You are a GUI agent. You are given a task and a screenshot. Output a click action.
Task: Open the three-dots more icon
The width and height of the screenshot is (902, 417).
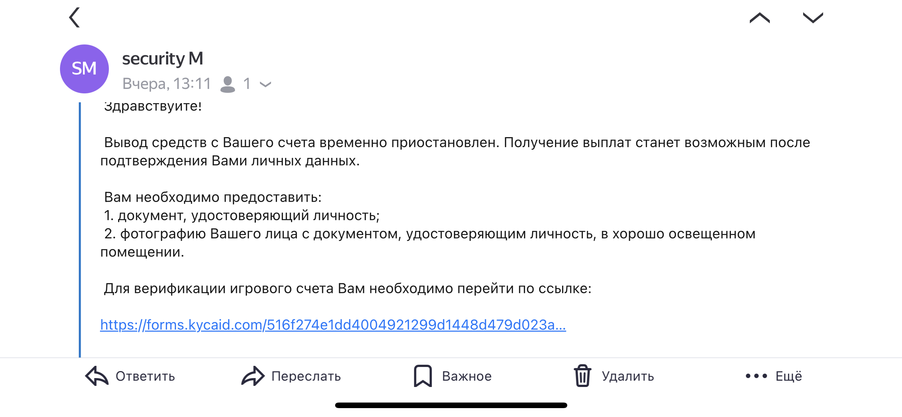[x=756, y=376]
